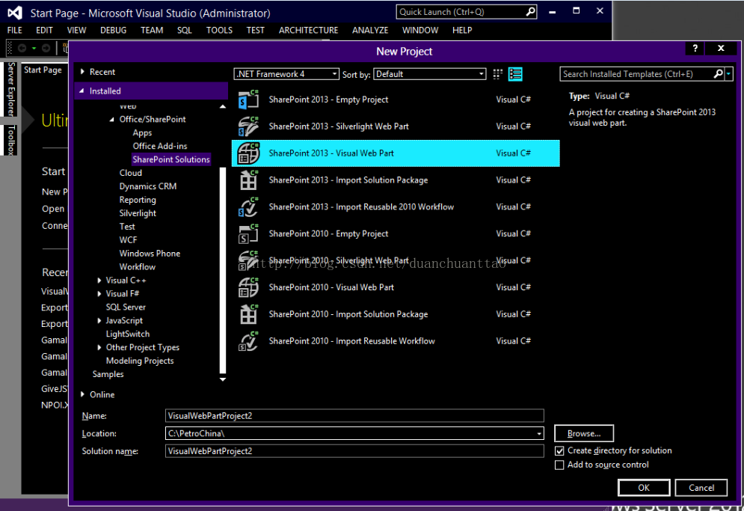Collapse the Installed section
744x511 pixels.
(x=82, y=91)
